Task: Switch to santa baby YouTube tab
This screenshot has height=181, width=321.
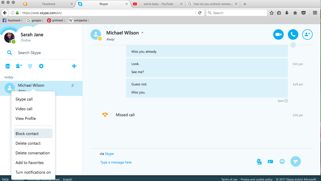Action: (x=158, y=4)
